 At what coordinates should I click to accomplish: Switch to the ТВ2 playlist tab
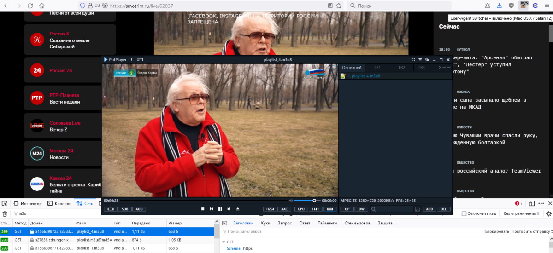401,68
